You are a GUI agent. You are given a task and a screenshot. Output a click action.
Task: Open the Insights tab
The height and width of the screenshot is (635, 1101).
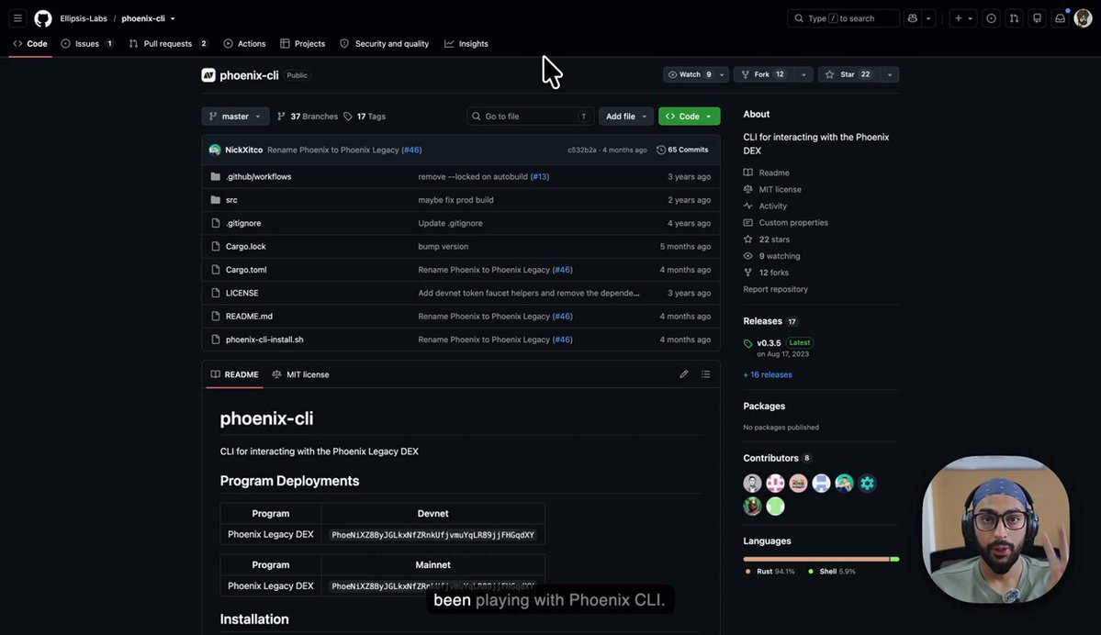466,43
